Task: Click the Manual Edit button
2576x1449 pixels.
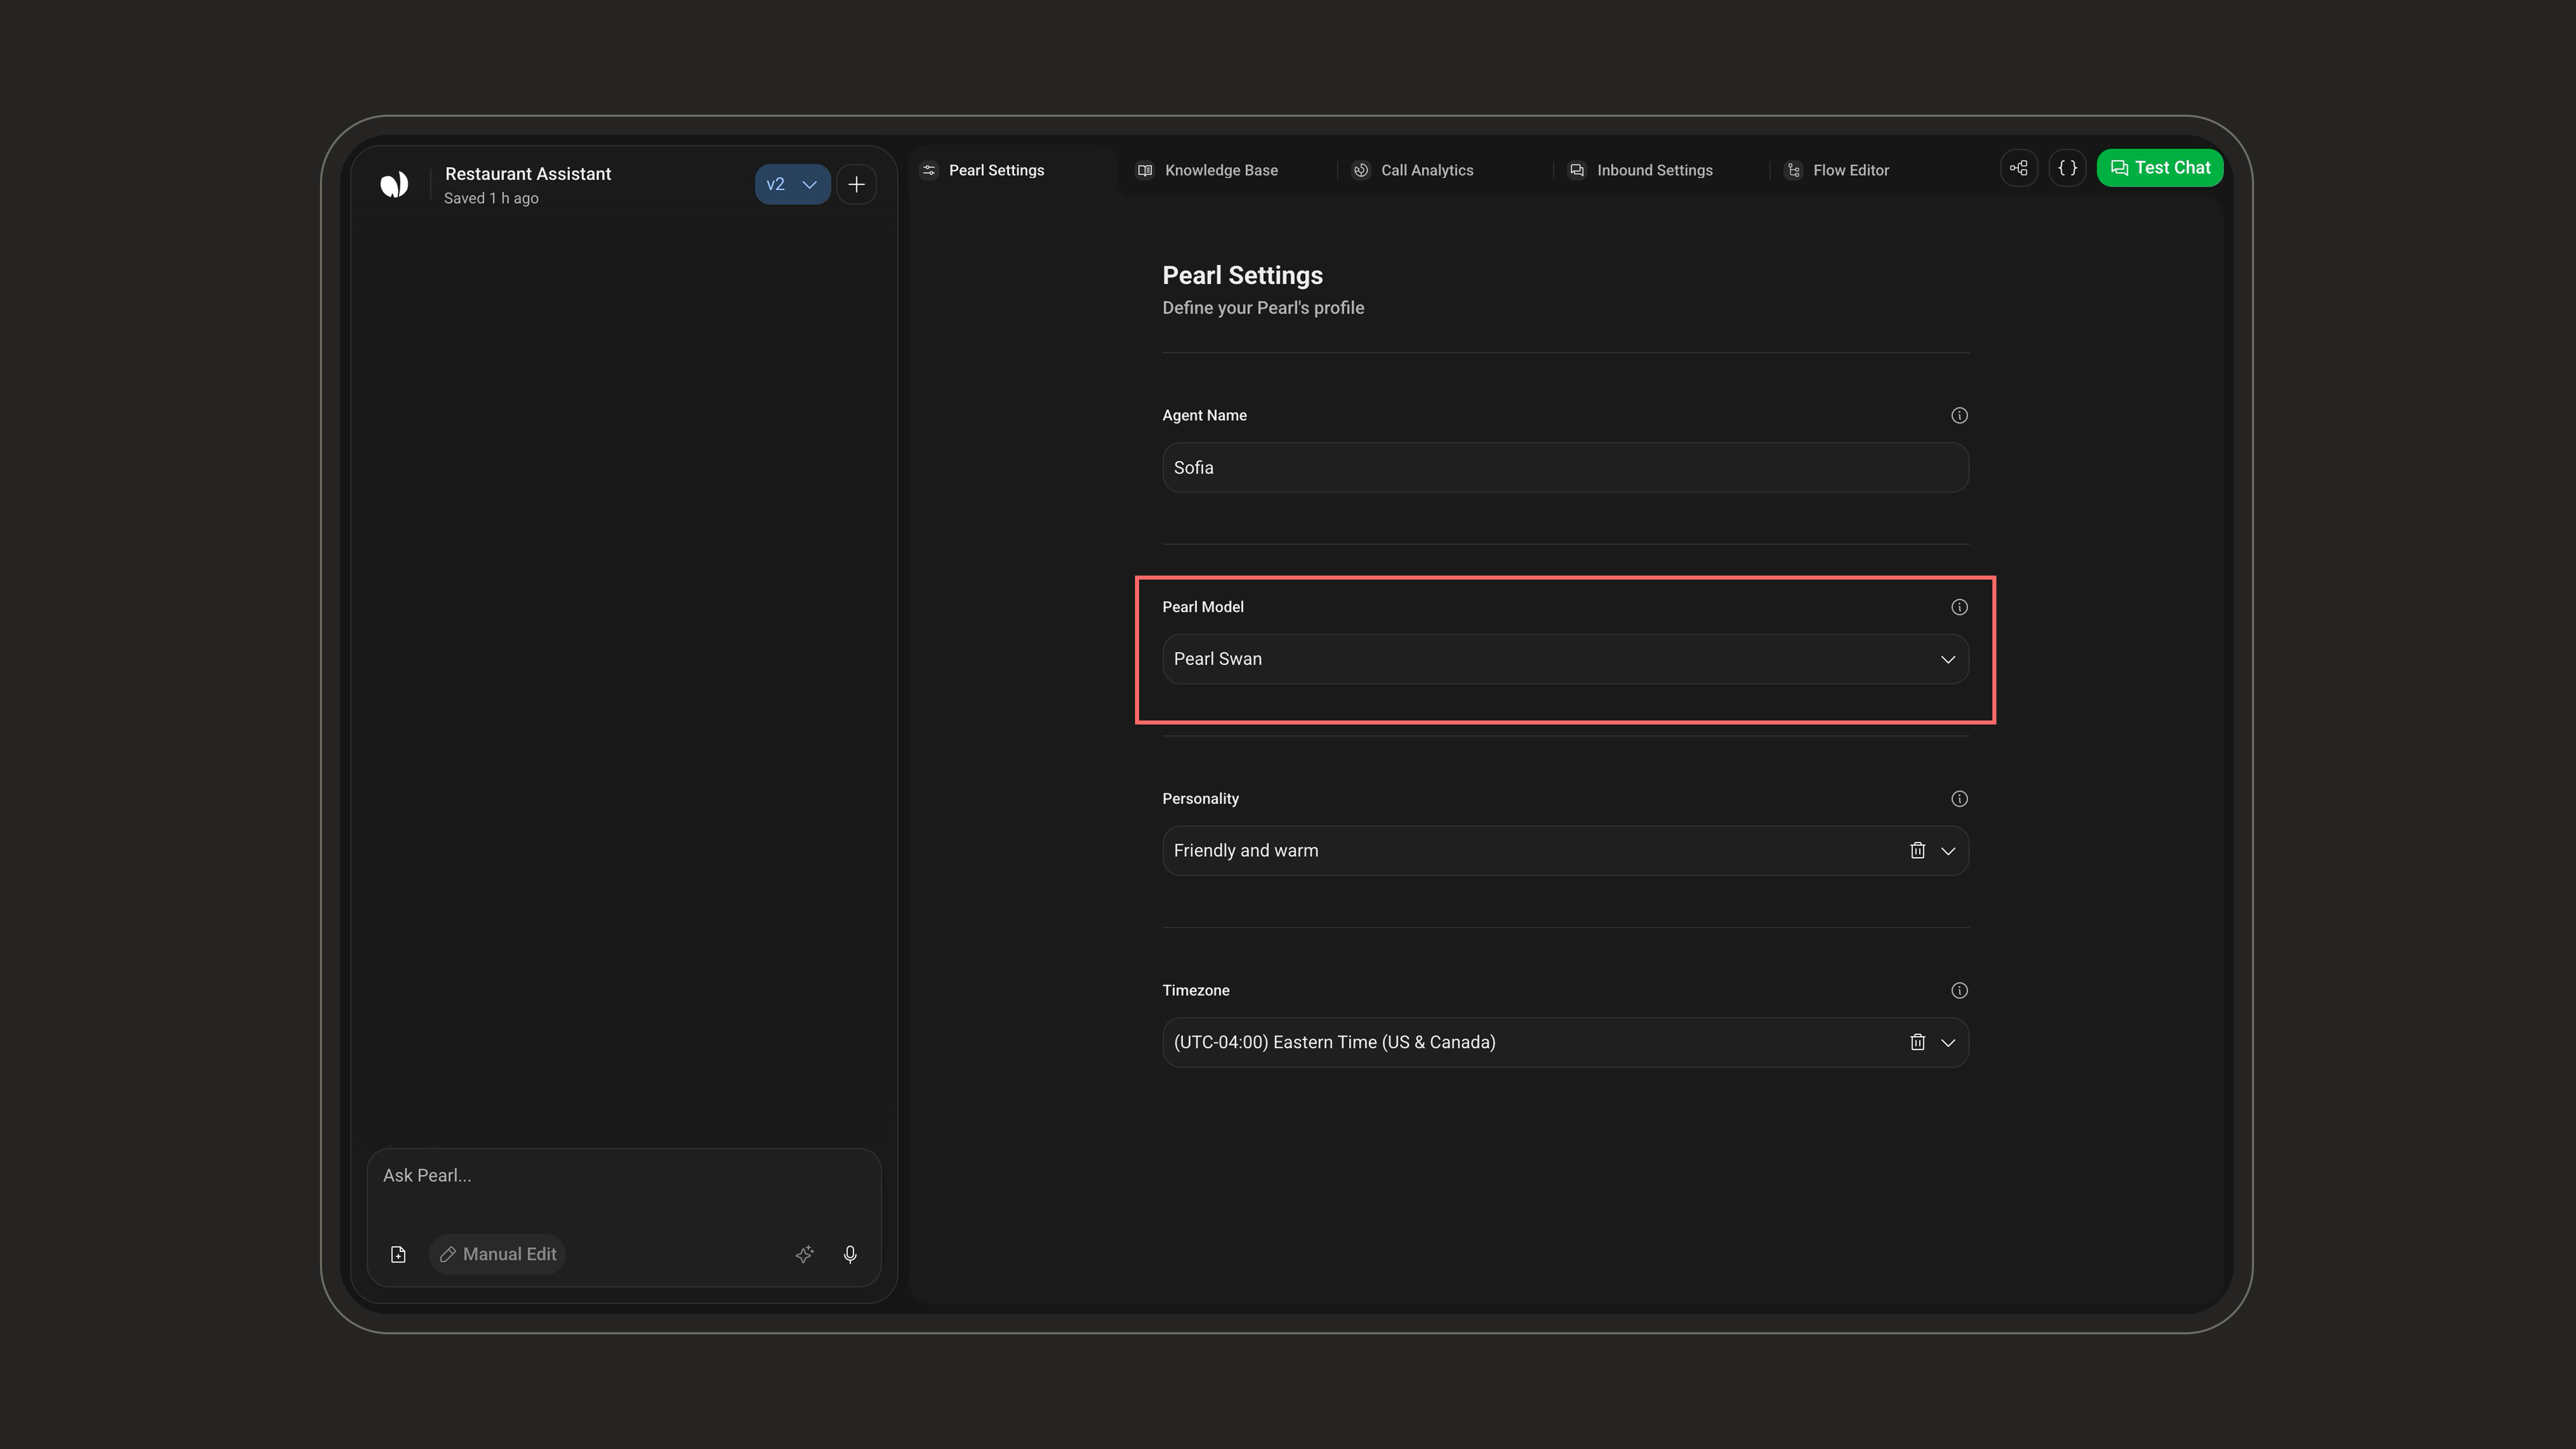Action: point(497,1254)
